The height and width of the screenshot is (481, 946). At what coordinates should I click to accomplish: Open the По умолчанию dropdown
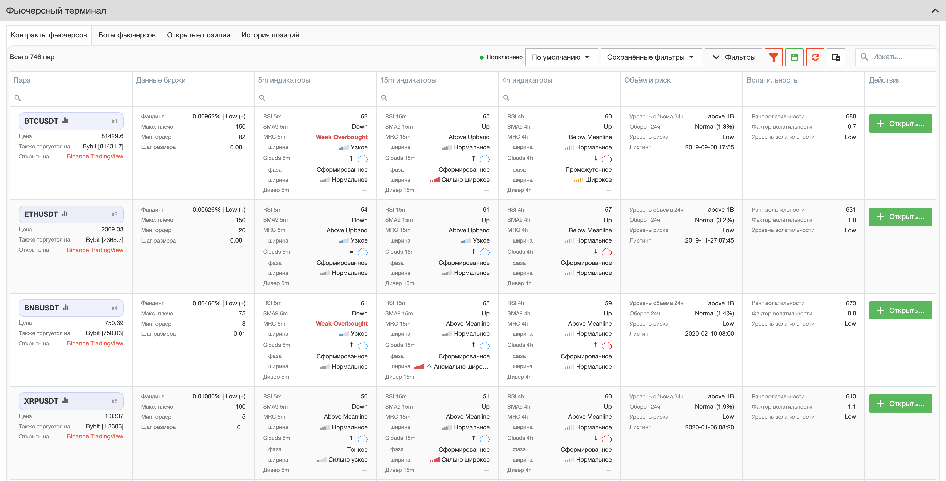(561, 57)
